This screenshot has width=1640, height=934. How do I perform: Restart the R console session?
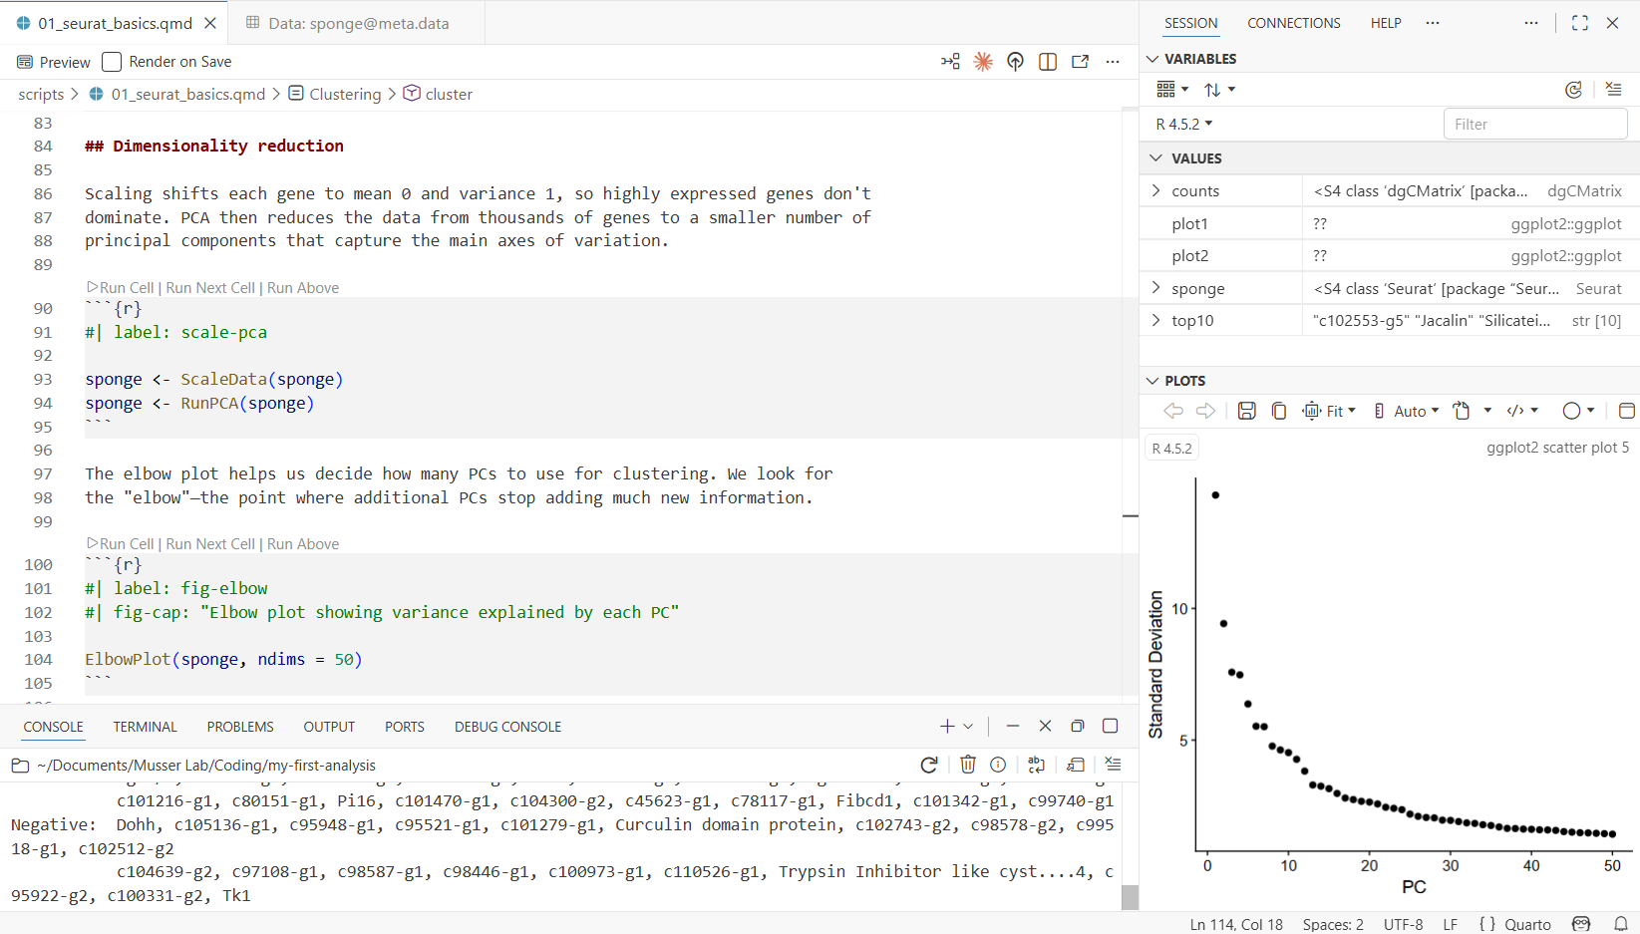(x=929, y=765)
